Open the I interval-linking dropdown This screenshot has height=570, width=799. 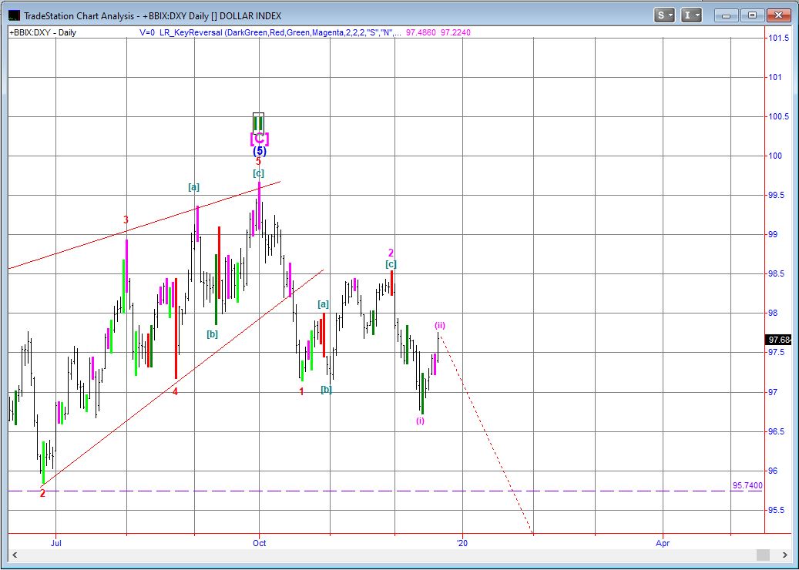point(692,15)
